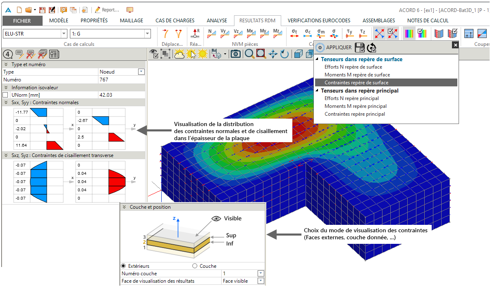
Task: Click the APPLIQUER button
Action: 333,48
